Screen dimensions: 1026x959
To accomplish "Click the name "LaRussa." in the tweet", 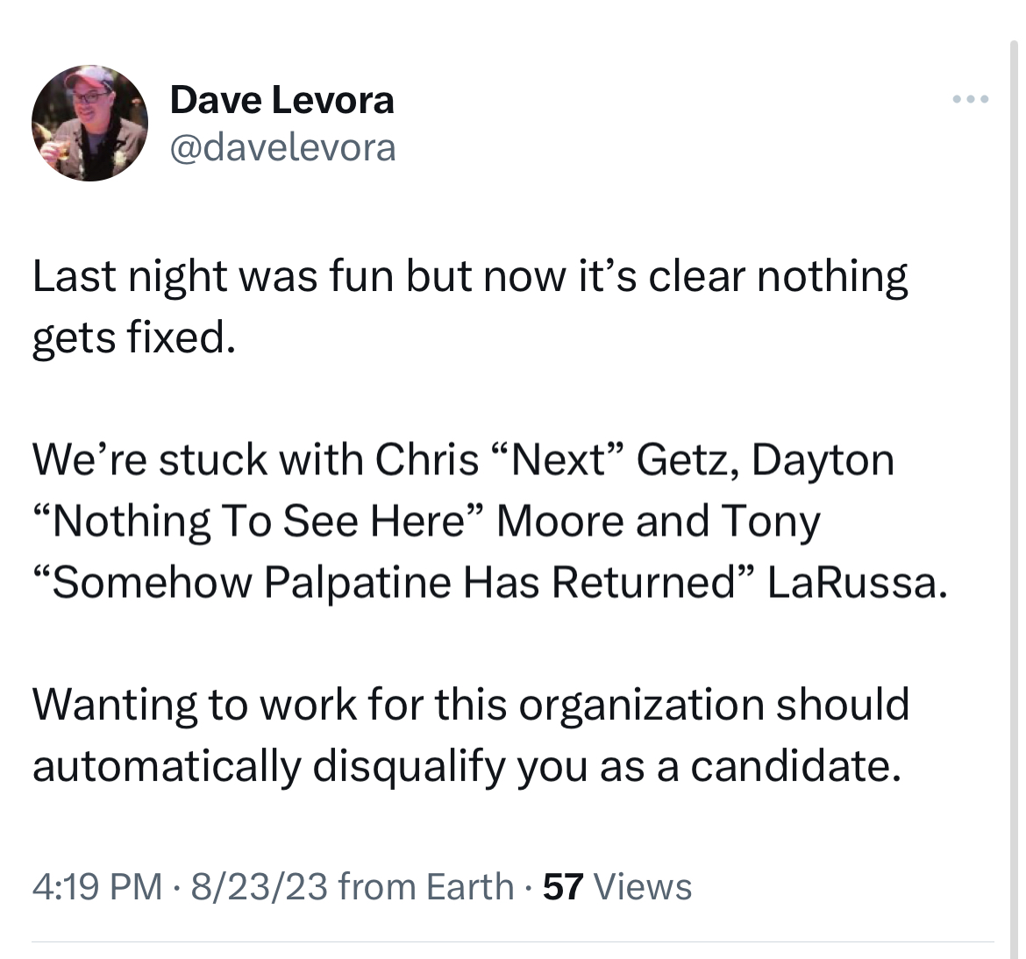I will point(857,582).
